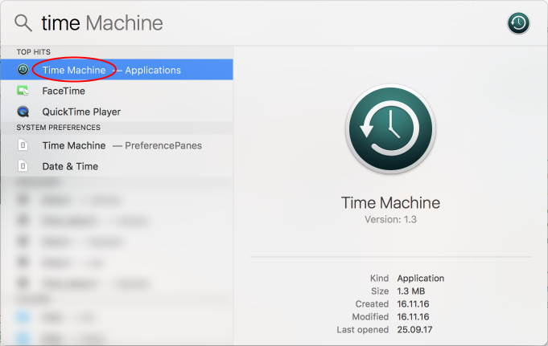
Task: Click the Size value 1.3 MB
Action: [x=411, y=291]
